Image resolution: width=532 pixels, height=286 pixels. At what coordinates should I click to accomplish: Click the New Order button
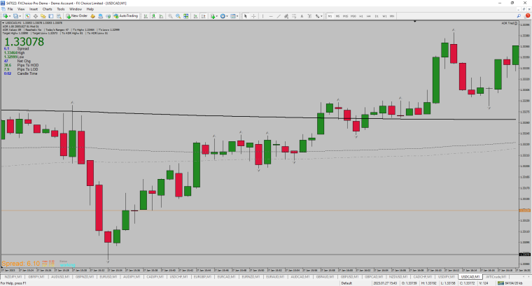(x=77, y=16)
